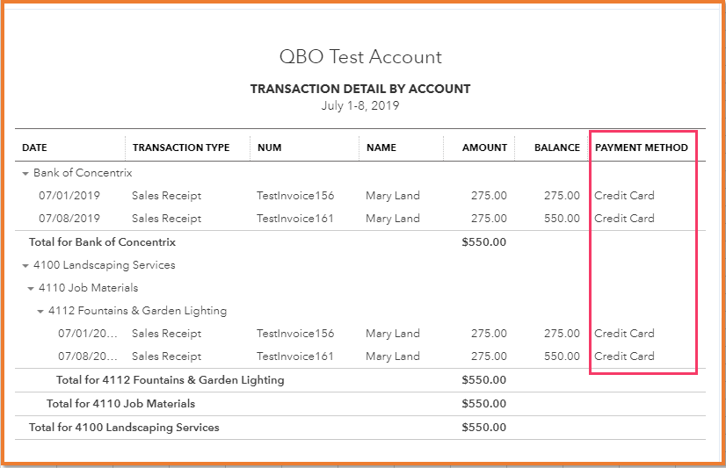Screen dimensions: 726x468
Task: Sort by the NUM column header
Action: click(x=270, y=148)
